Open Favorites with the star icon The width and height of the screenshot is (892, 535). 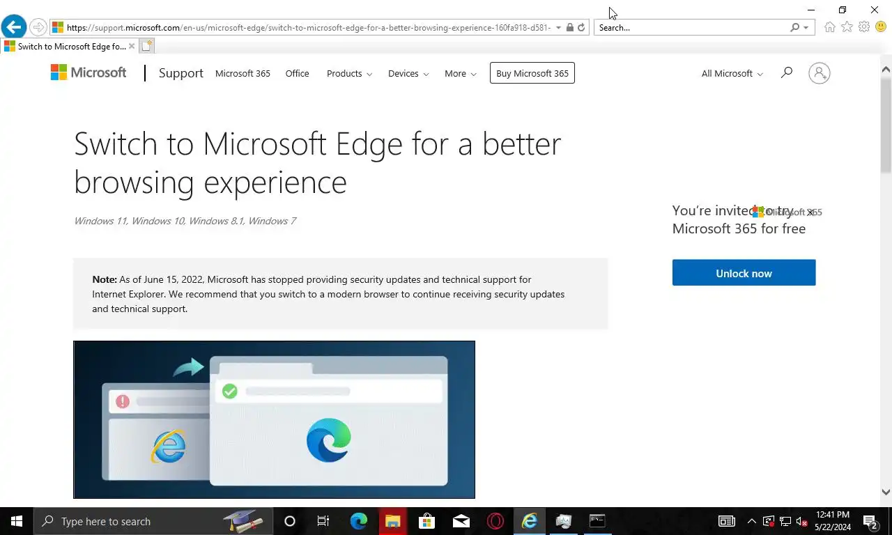(x=847, y=27)
